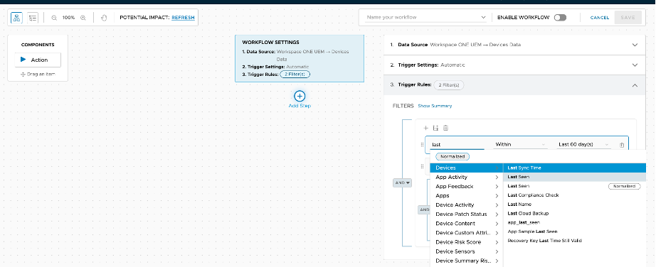
Task: Click the Action component play icon
Action: (23, 60)
